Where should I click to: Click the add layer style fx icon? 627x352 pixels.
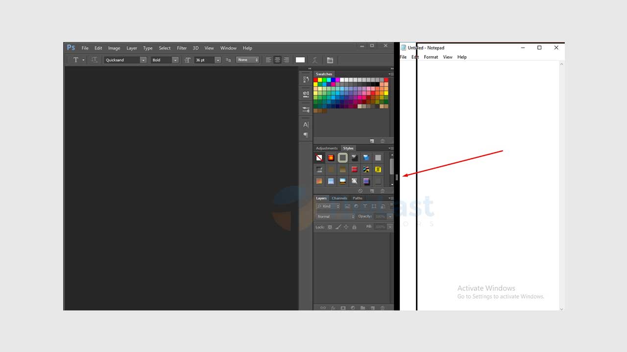[333, 308]
